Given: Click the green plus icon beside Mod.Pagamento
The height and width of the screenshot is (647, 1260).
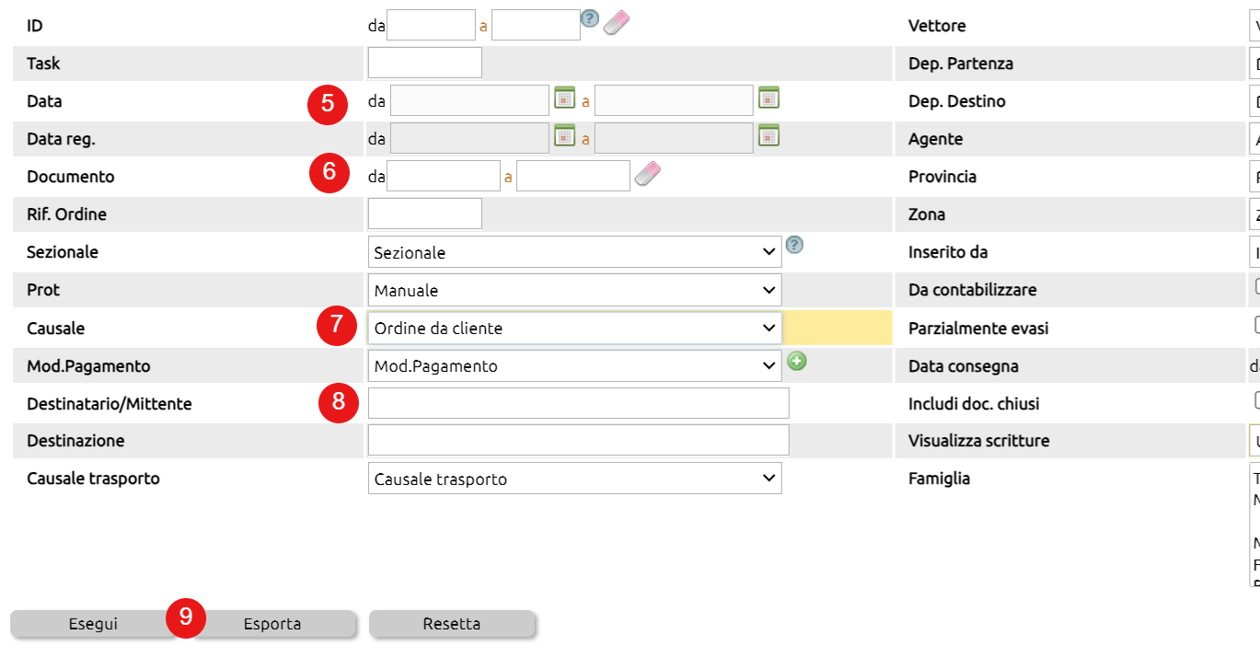Looking at the screenshot, I should tap(797, 362).
